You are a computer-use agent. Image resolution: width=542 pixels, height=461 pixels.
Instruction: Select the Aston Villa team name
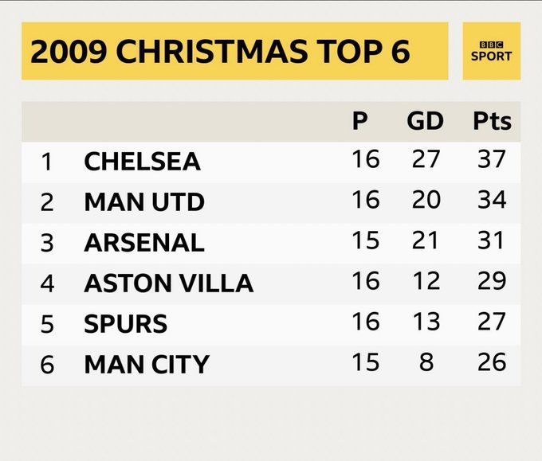tap(168, 283)
